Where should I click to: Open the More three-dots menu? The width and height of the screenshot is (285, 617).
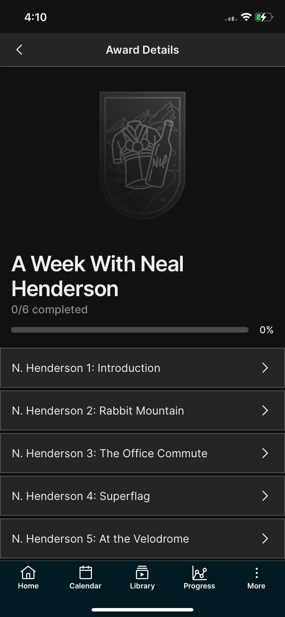(x=256, y=573)
